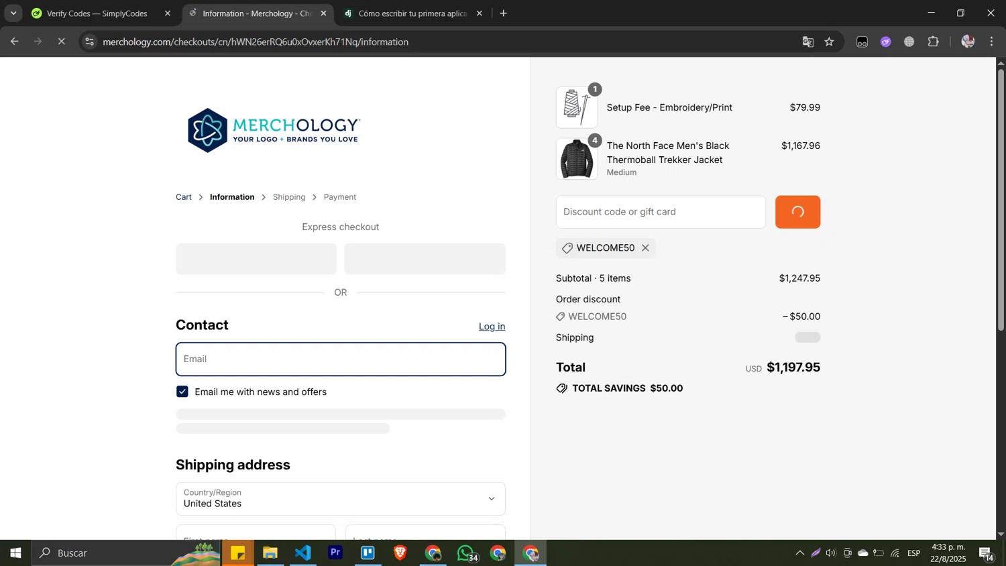Close the Cómo escribir tu primera aplicación tab
The width and height of the screenshot is (1006, 566).
pos(479,13)
